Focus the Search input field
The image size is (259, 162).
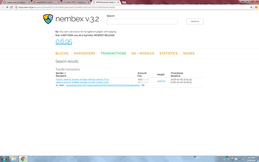pyautogui.click(x=142, y=21)
